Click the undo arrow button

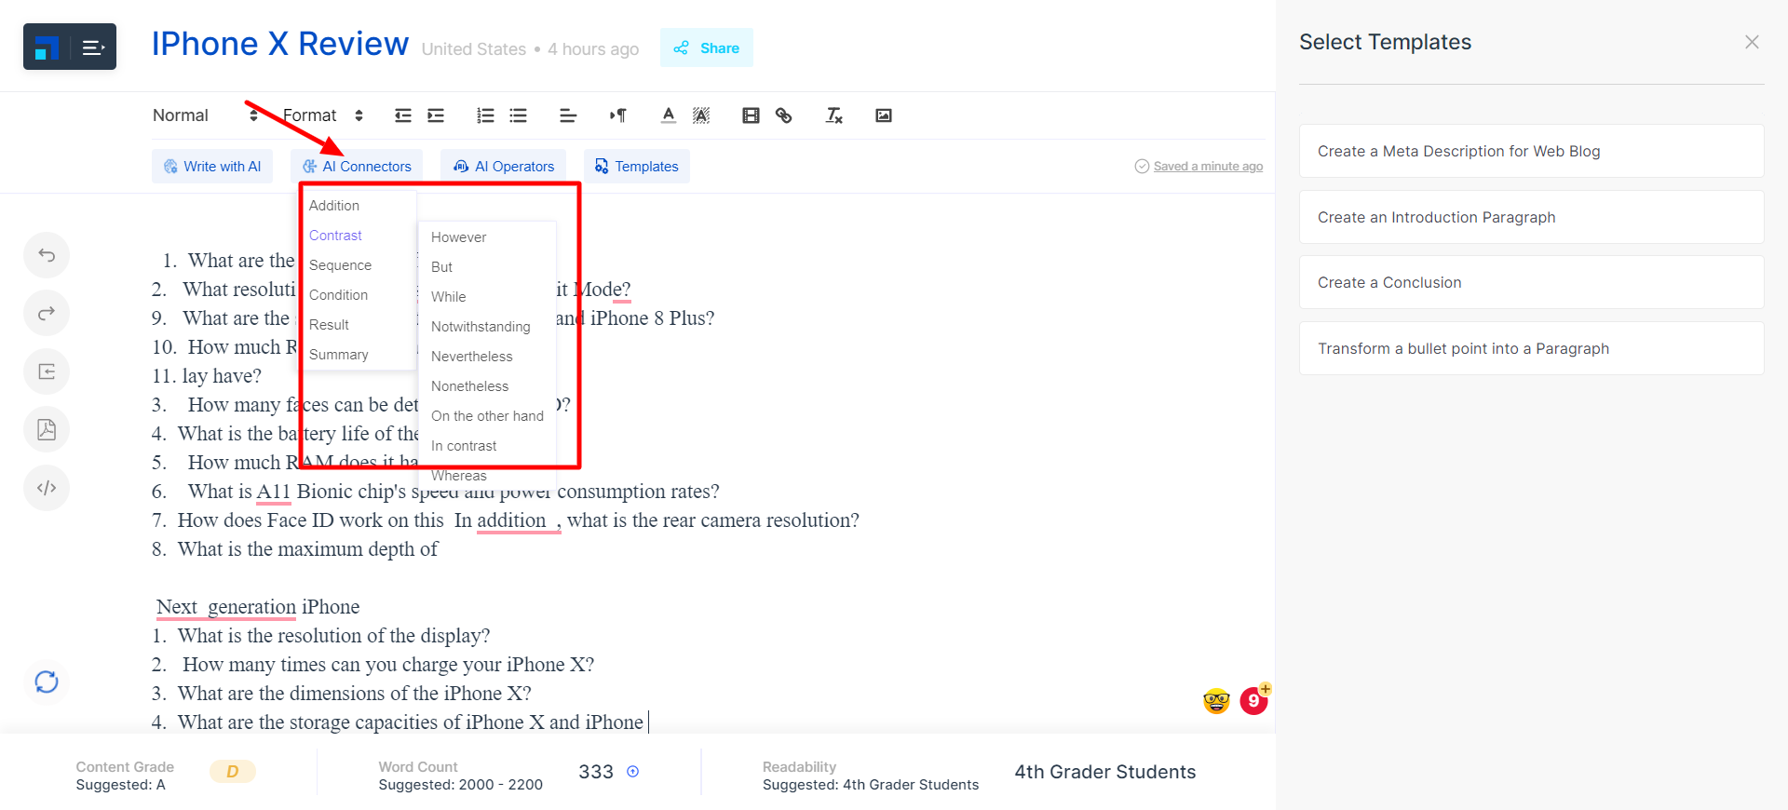(x=47, y=255)
